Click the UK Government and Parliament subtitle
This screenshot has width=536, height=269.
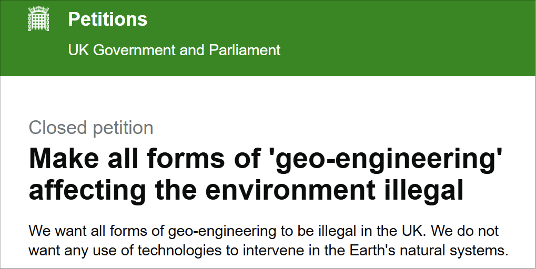pyautogui.click(x=174, y=50)
